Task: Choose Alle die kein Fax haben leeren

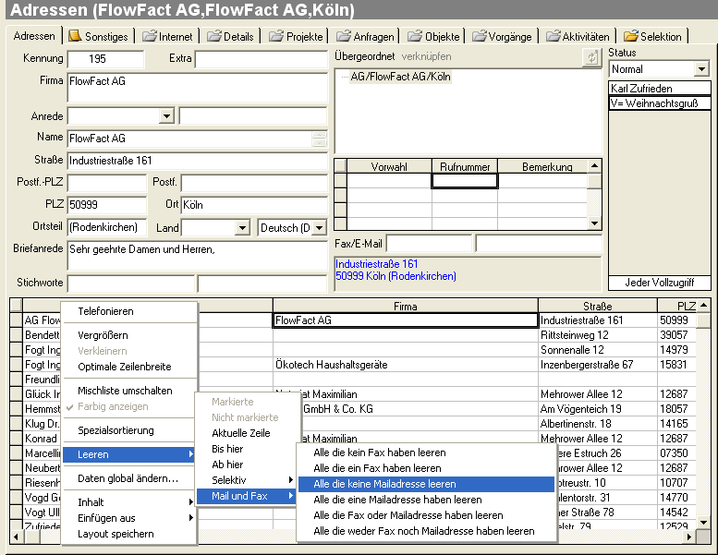Action: pos(426,452)
